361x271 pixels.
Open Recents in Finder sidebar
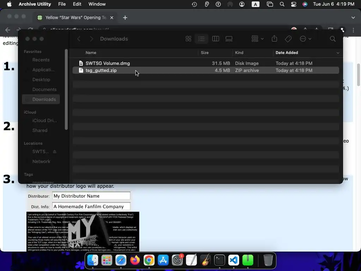41,60
